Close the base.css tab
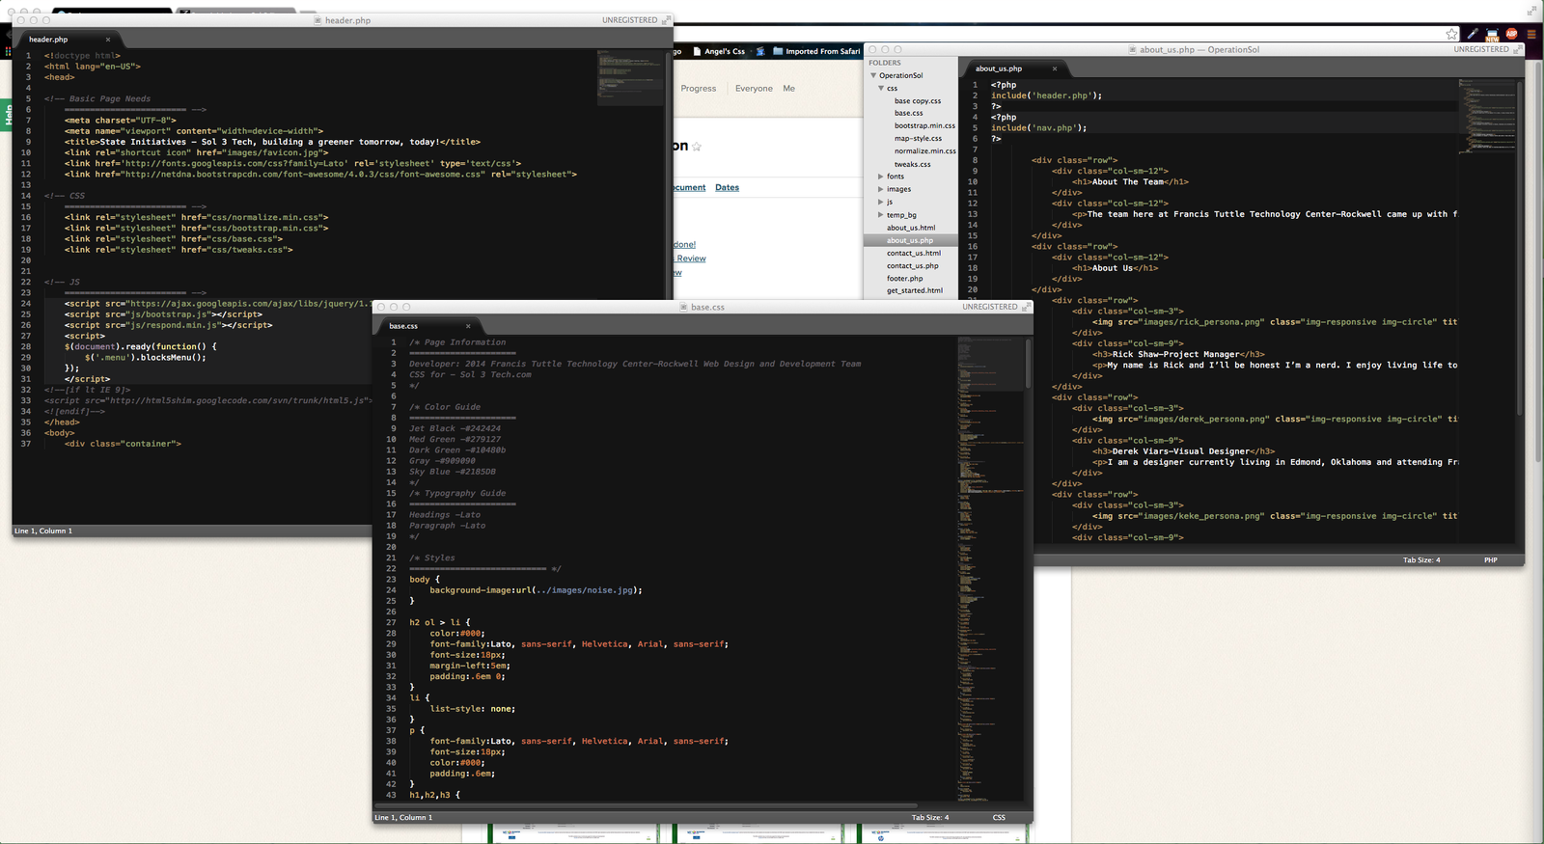This screenshot has width=1544, height=844. click(x=468, y=326)
